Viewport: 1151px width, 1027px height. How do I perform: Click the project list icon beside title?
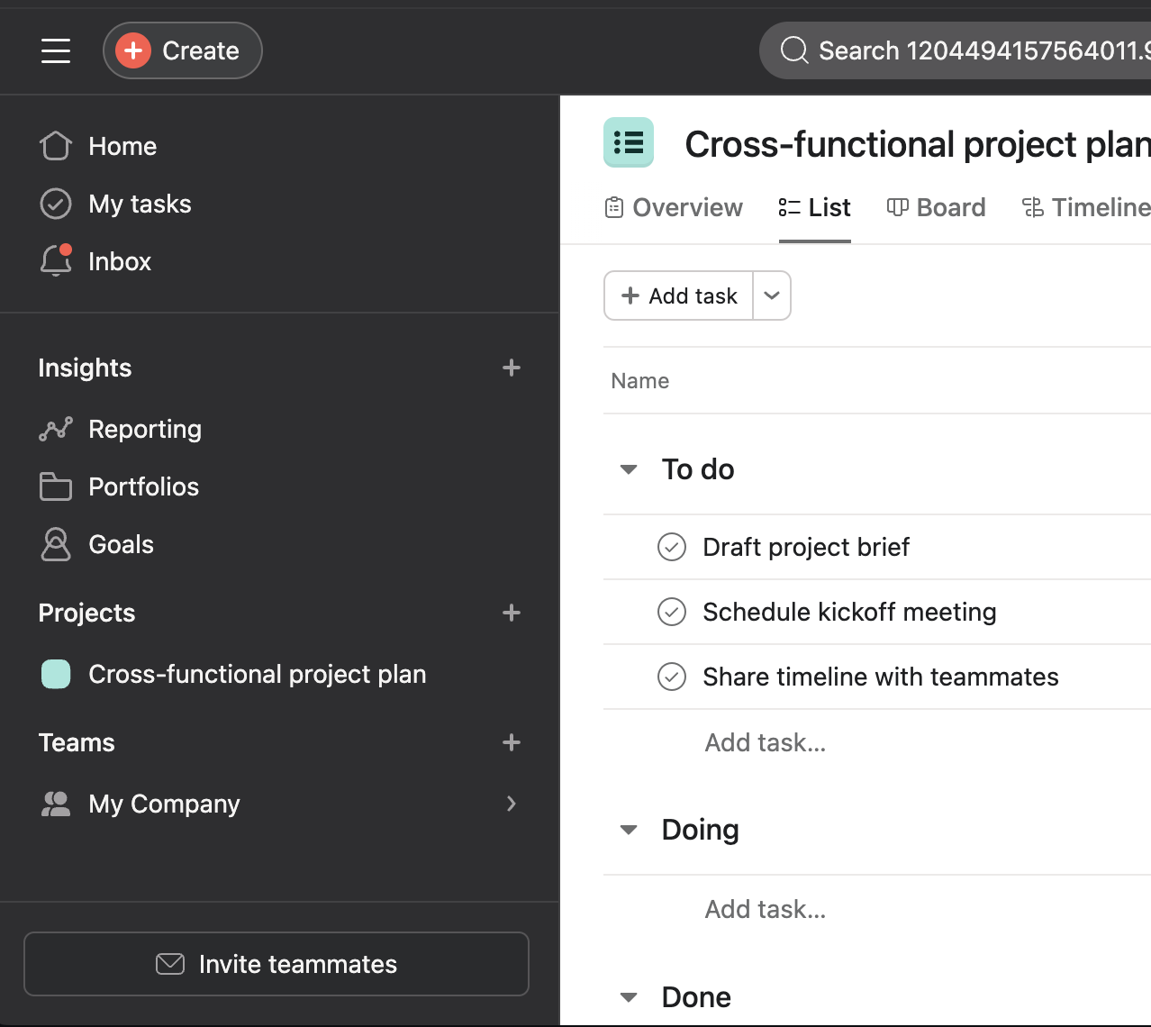coord(629,143)
